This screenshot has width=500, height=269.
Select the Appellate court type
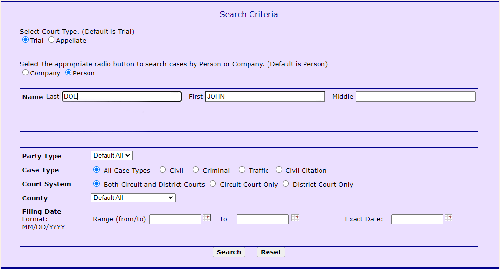52,40
